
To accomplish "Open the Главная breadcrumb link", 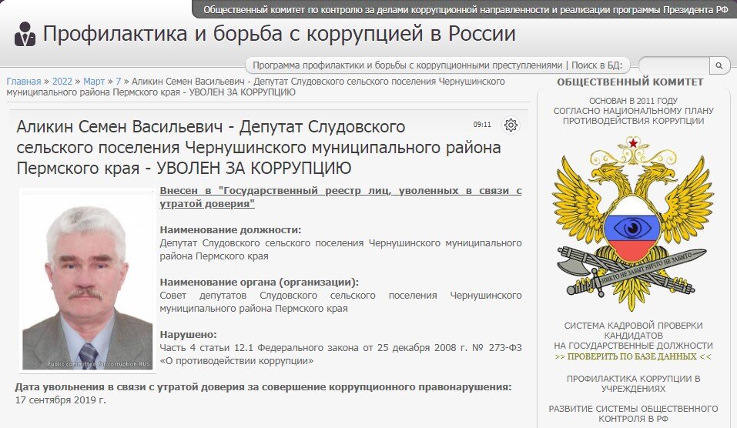I will click(x=24, y=82).
